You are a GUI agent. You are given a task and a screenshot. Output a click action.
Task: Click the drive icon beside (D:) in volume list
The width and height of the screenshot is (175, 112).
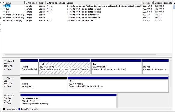4,9
